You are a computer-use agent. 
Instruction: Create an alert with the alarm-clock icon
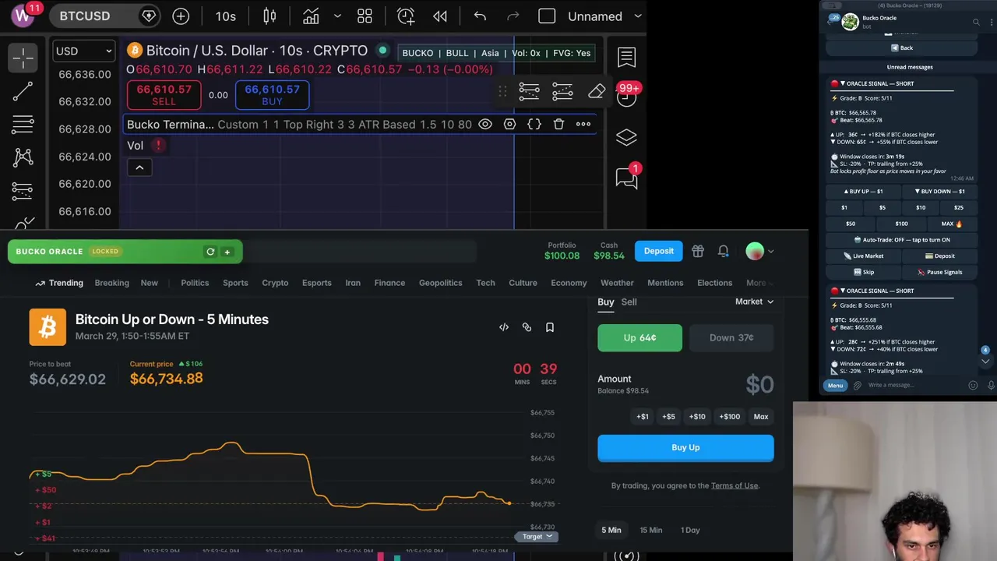point(406,16)
